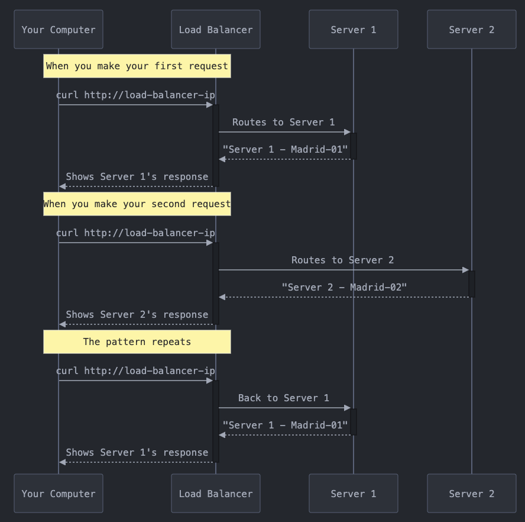Click the "Back to Server 1" message label
Image resolution: width=525 pixels, height=522 pixels.
tap(284, 398)
